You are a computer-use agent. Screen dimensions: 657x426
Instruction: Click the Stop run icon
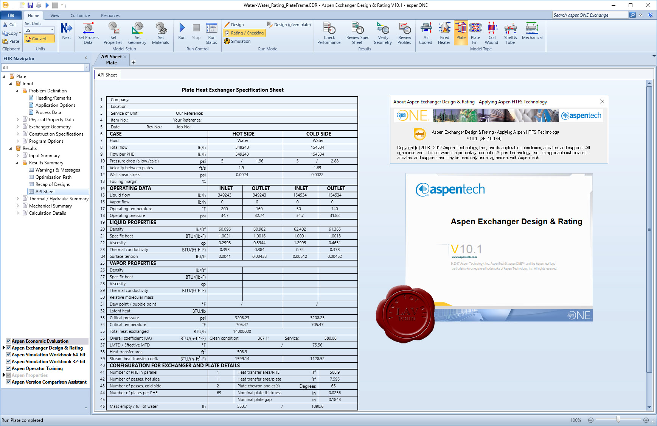pos(196,31)
